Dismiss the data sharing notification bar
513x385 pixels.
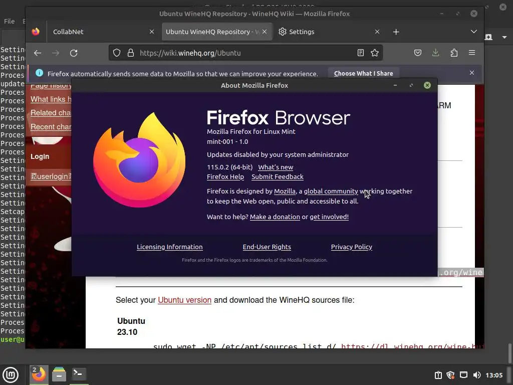click(472, 73)
